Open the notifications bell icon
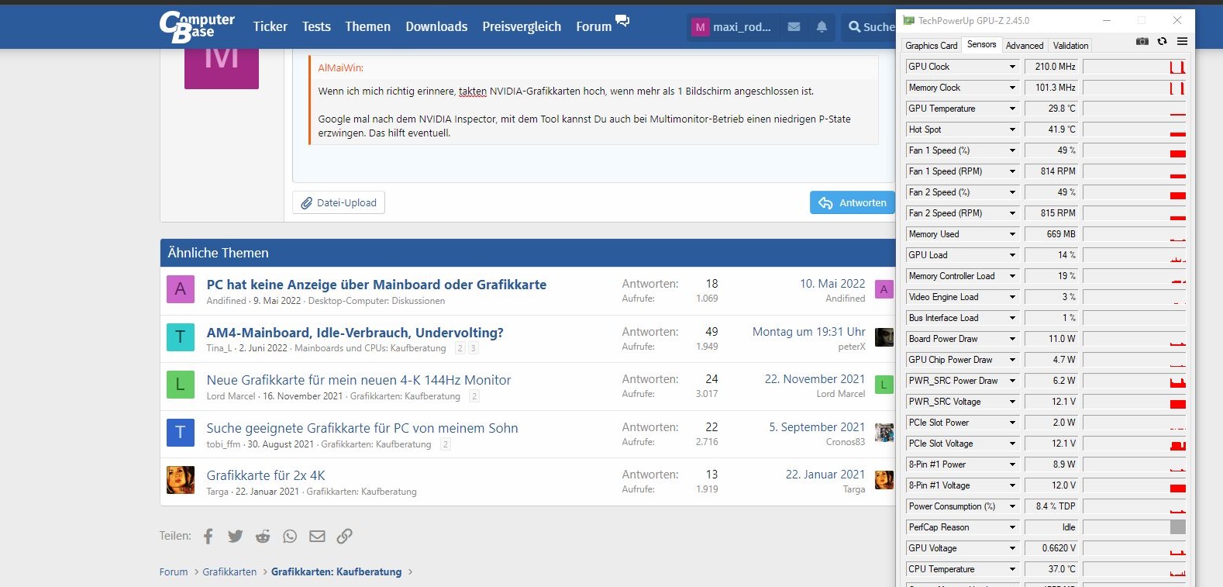This screenshot has height=587, width=1223. (822, 26)
